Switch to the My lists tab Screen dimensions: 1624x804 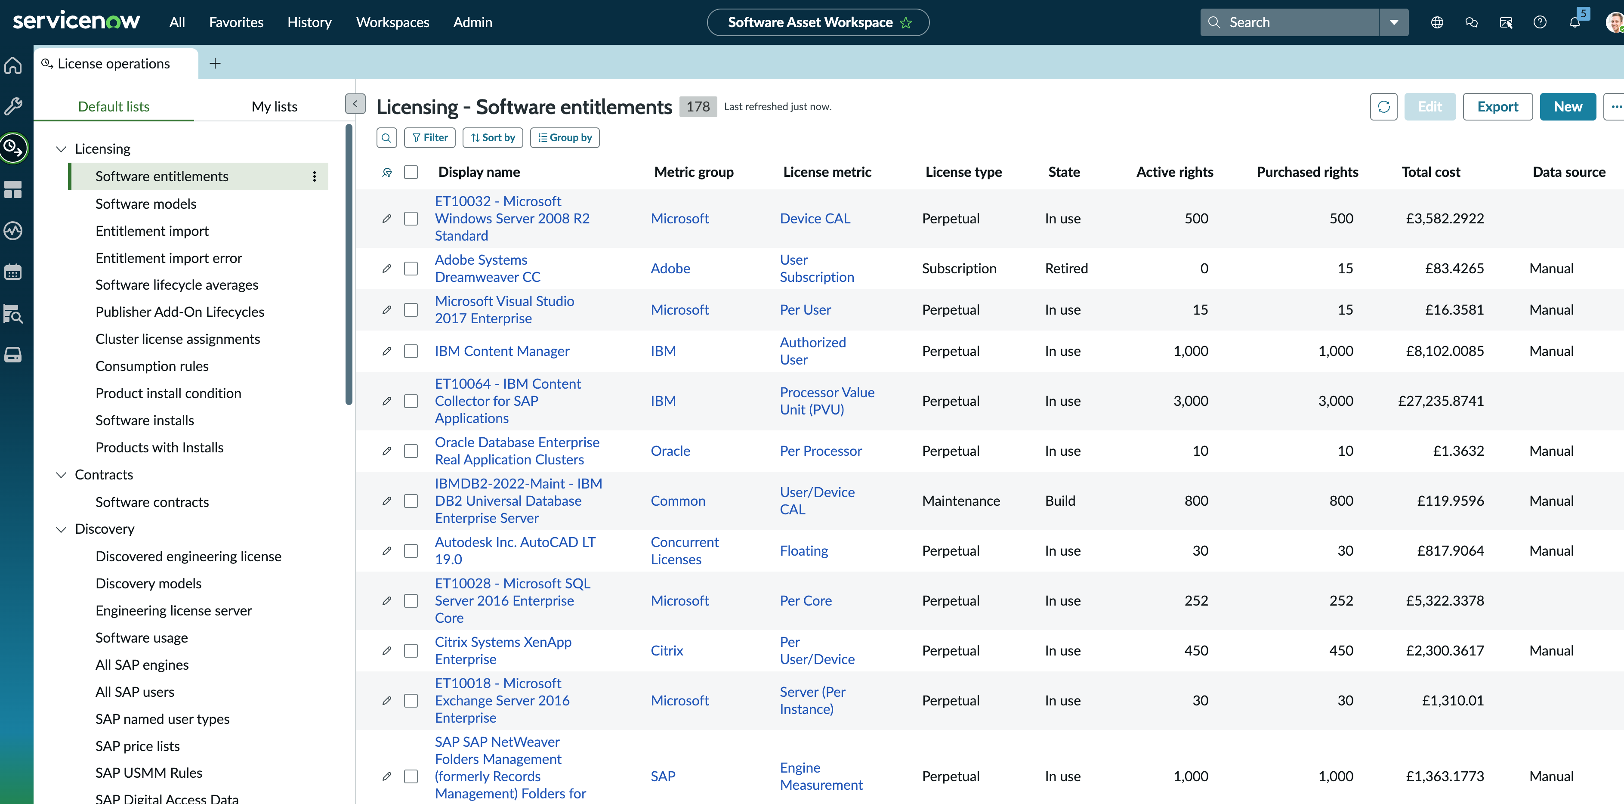pos(274,107)
